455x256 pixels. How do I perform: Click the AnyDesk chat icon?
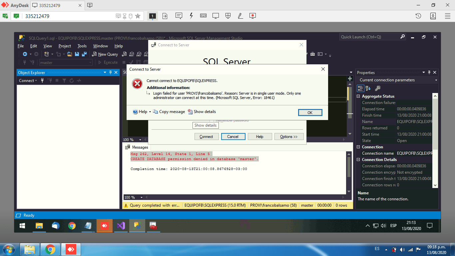pos(179,16)
